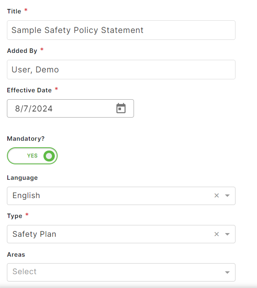Screen dimensions: 257x288
Task: Open the Effective Date calendar picker icon
Action: (x=121, y=108)
